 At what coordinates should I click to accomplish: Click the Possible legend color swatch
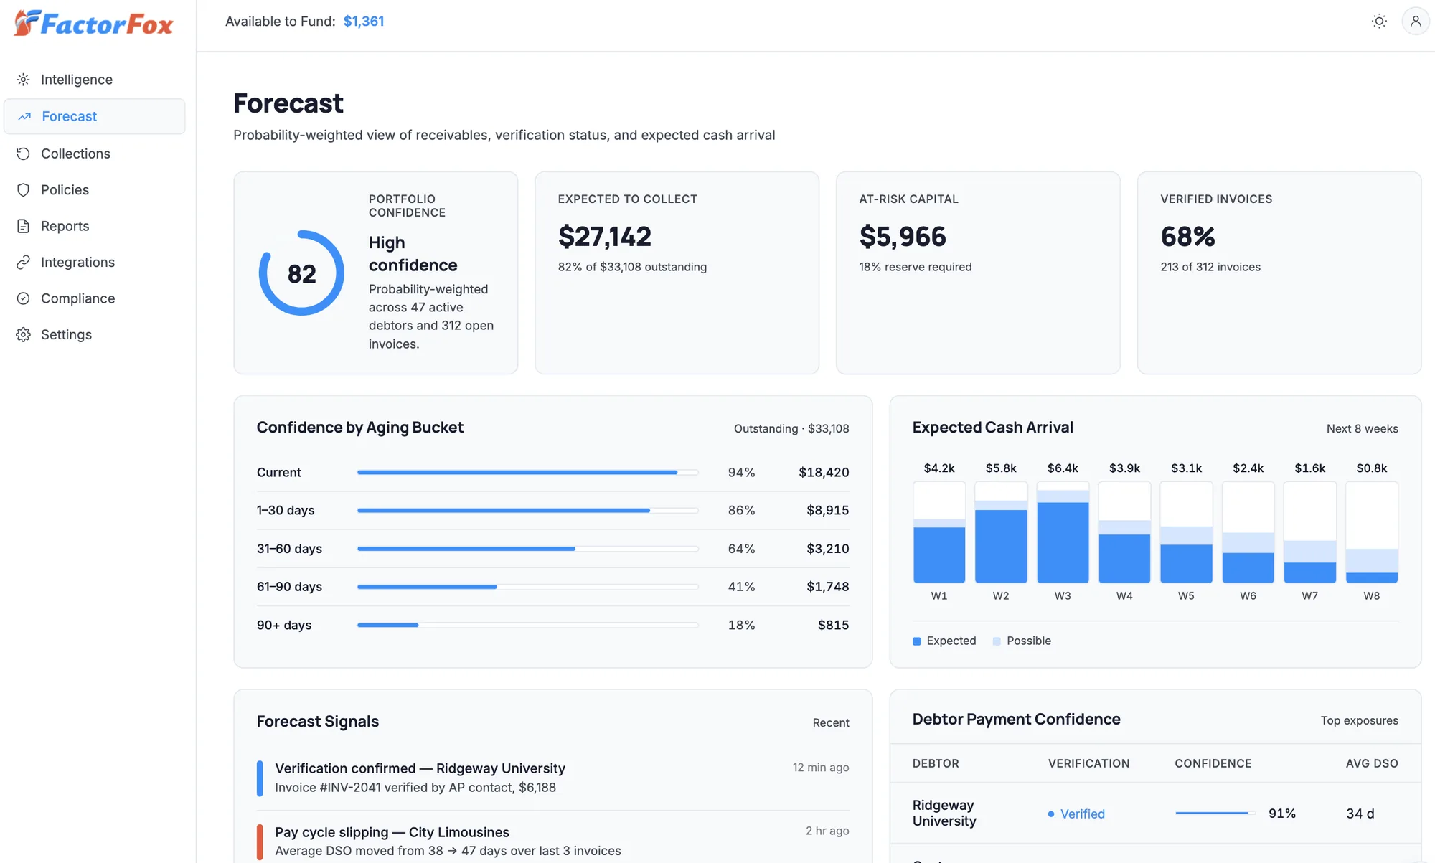(997, 641)
